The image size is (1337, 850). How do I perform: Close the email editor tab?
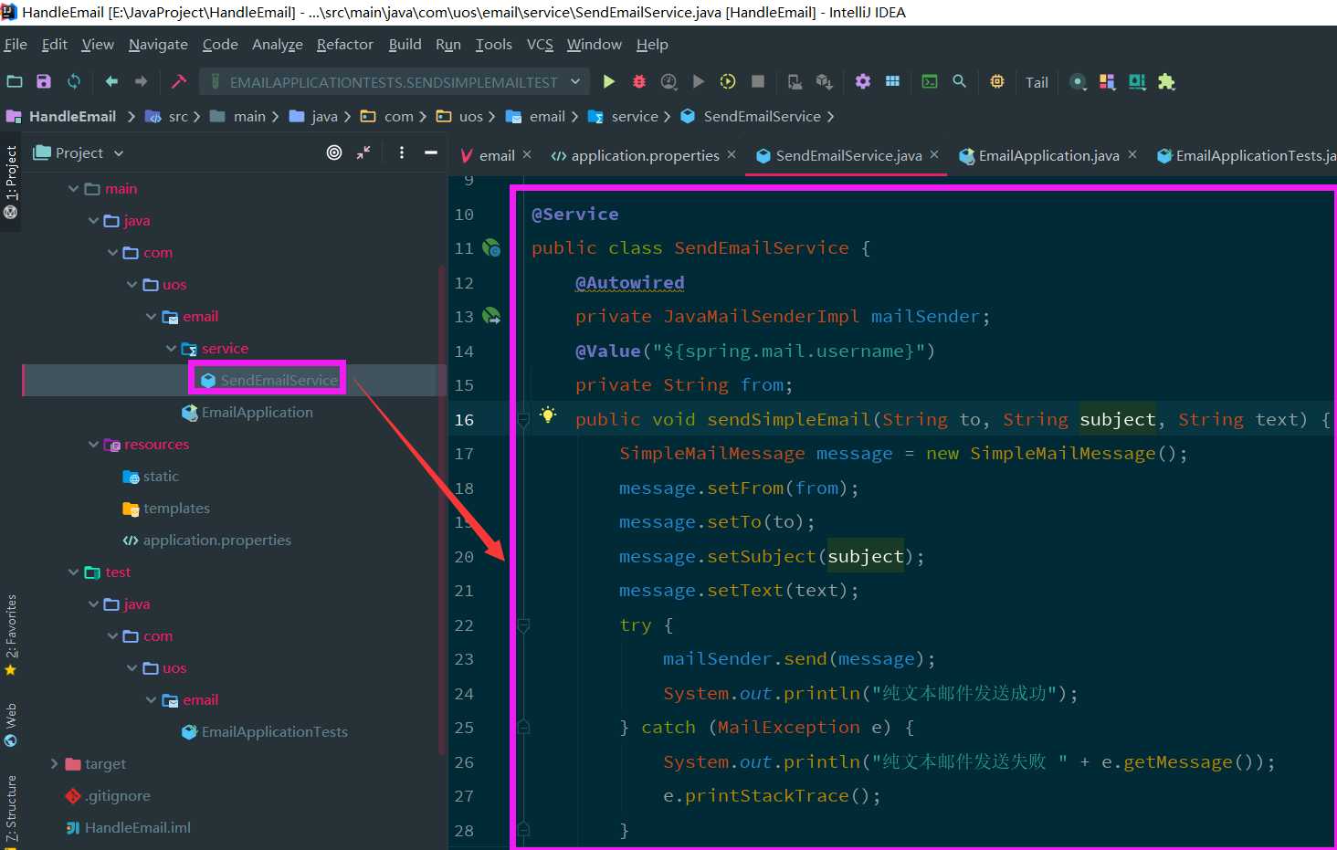(x=527, y=155)
